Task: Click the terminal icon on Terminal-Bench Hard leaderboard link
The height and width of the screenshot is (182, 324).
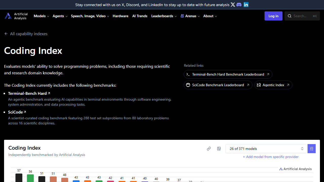Action: point(188,74)
